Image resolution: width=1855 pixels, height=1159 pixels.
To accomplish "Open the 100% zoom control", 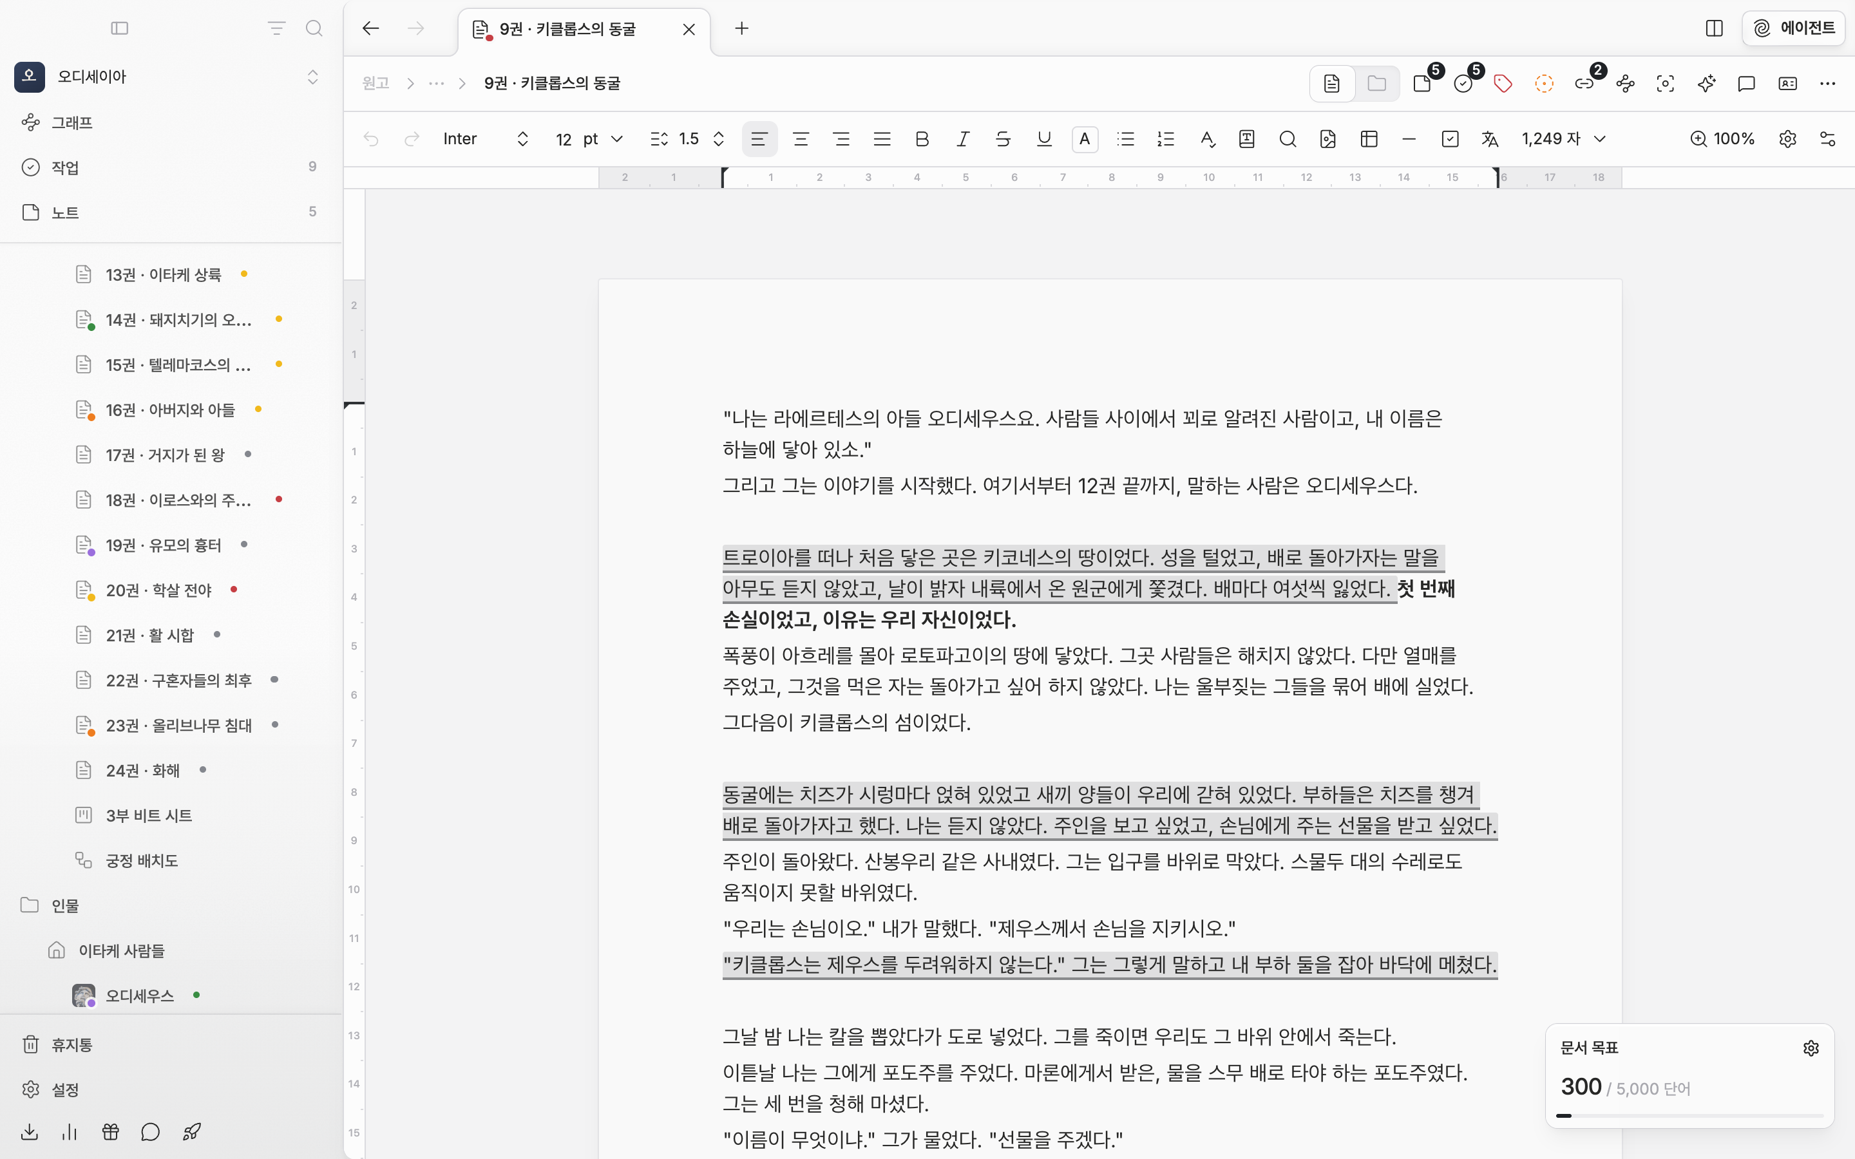I will pos(1722,138).
